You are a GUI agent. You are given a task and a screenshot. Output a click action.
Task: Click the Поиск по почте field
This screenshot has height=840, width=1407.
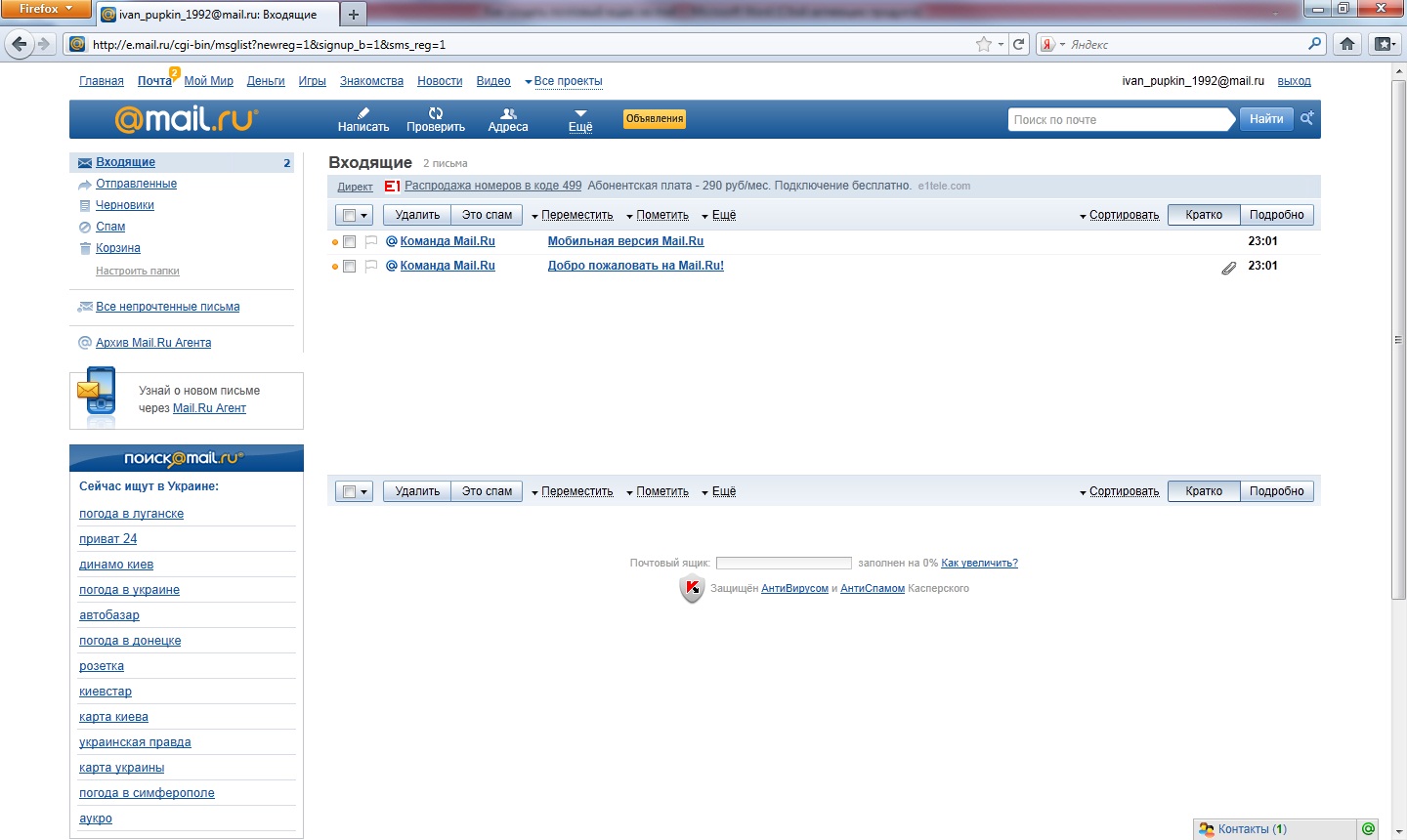coord(1119,119)
